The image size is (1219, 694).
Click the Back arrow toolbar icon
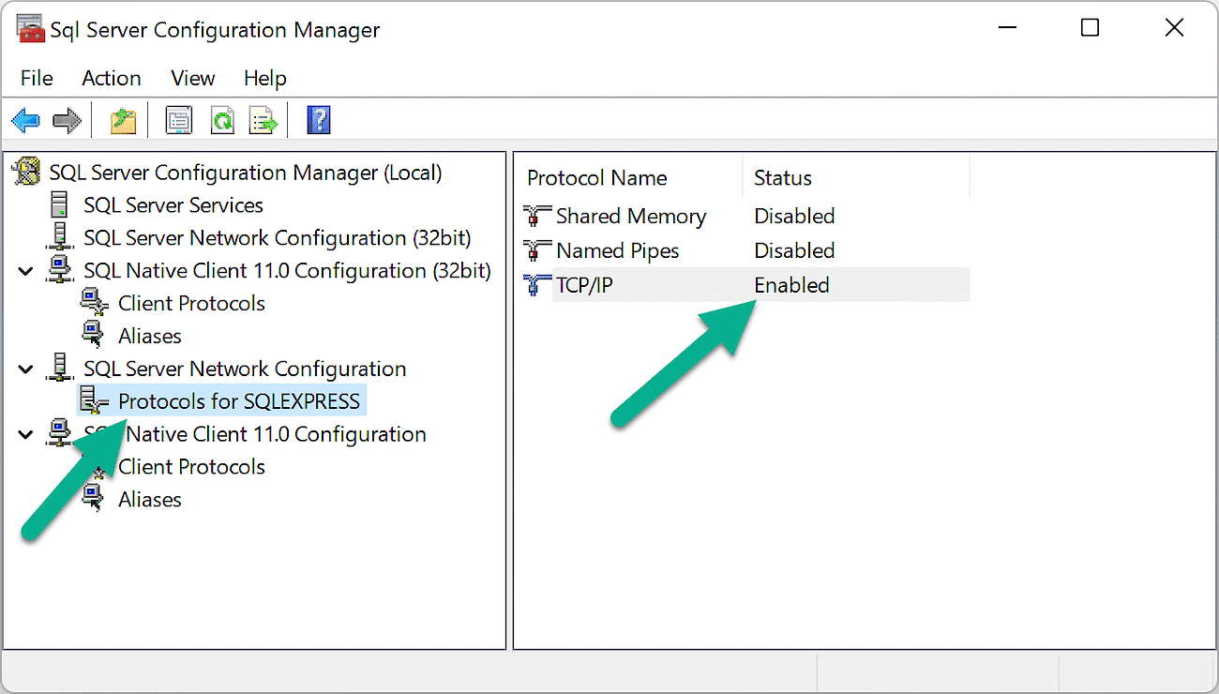point(25,120)
